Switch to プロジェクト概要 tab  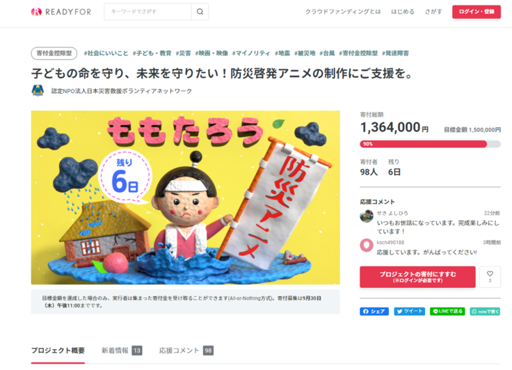point(58,351)
